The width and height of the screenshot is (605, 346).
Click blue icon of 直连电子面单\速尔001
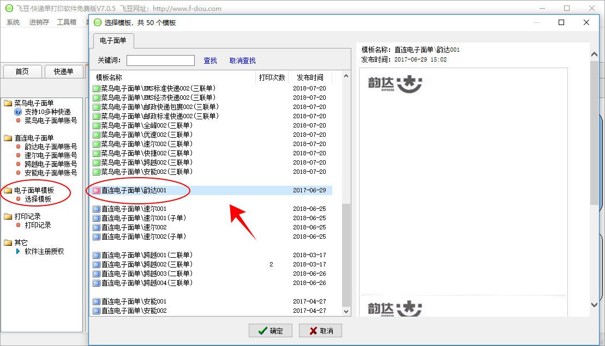[97, 209]
